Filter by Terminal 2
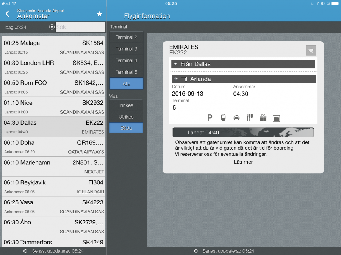The image size is (341, 255). point(126,37)
